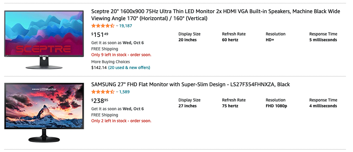The image size is (353, 152).
Task: Click the $238.95 price
Action: [x=100, y=101]
